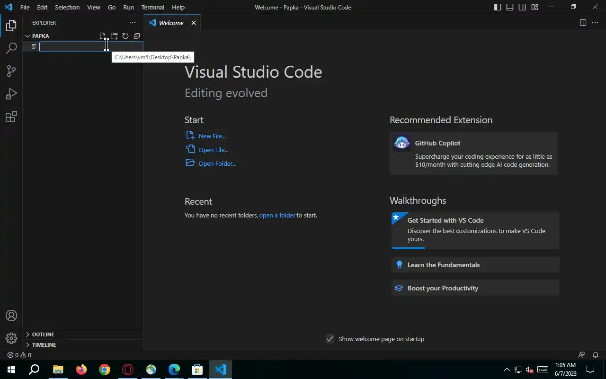This screenshot has width=606, height=379.
Task: Toggle the primary side bar layout icon
Action: (x=498, y=7)
